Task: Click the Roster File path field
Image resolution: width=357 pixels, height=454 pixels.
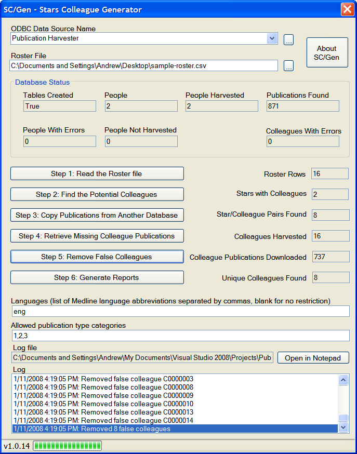Action: [x=144, y=65]
